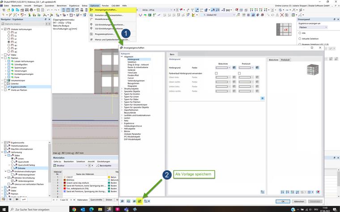Collapse the Allgemein category in dialog tree

pyautogui.click(x=122, y=56)
